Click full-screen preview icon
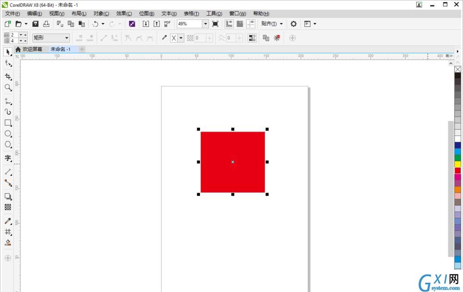This screenshot has height=292, width=463. click(215, 24)
